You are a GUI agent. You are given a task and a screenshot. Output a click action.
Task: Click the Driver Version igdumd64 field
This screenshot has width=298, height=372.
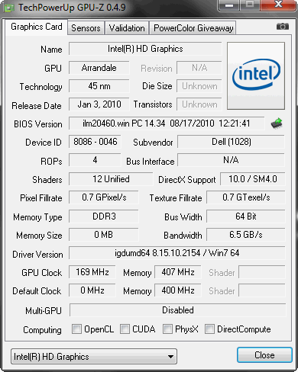(x=177, y=253)
